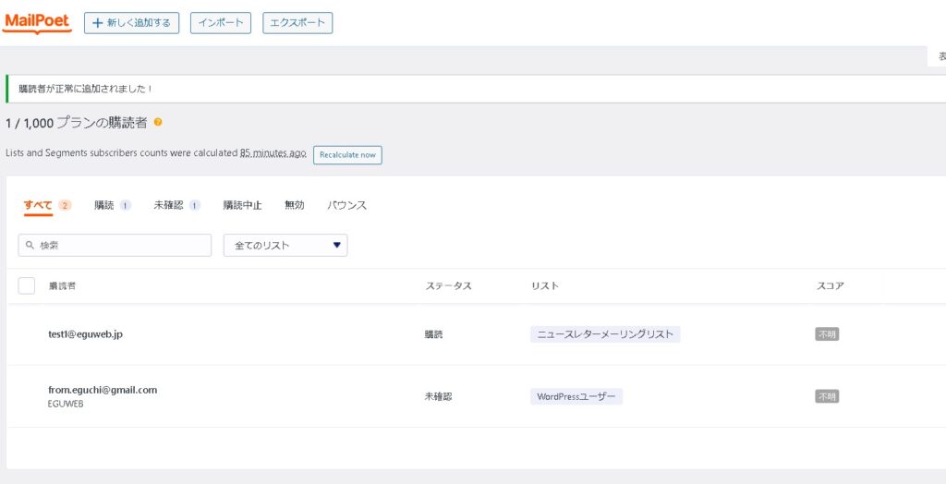Show the 無効 subscribers tab
Screen dimensions: 946x484
294,205
